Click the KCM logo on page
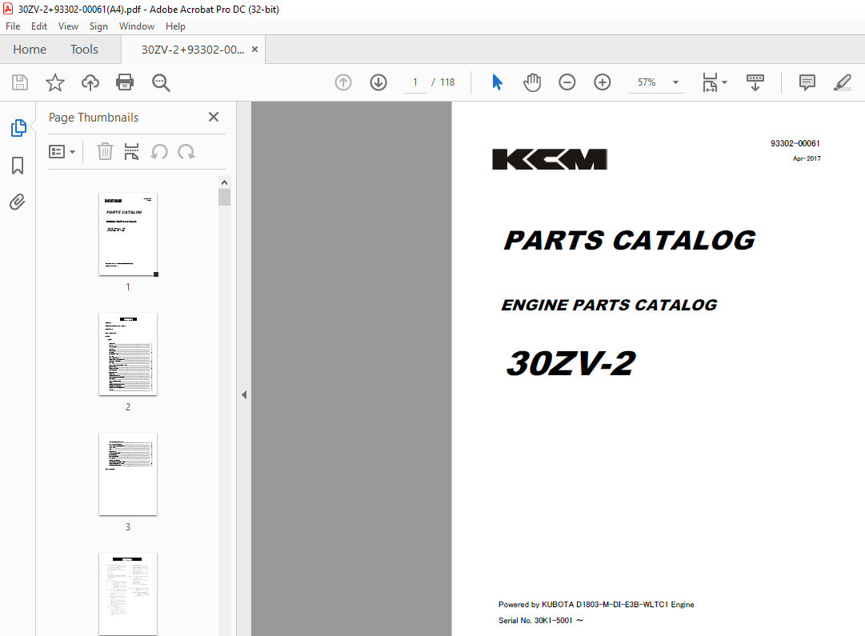The width and height of the screenshot is (865, 636). point(550,159)
